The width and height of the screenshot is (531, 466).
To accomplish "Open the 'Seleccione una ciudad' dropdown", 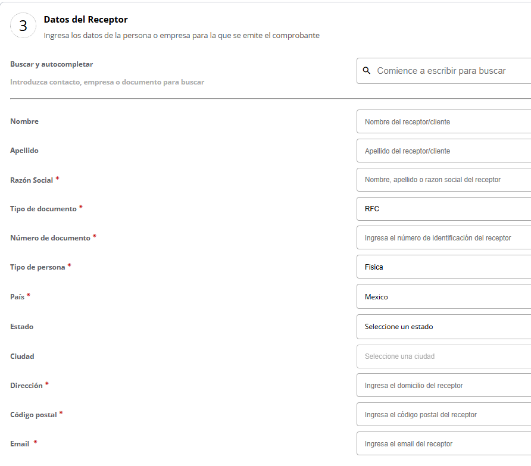I will (443, 356).
